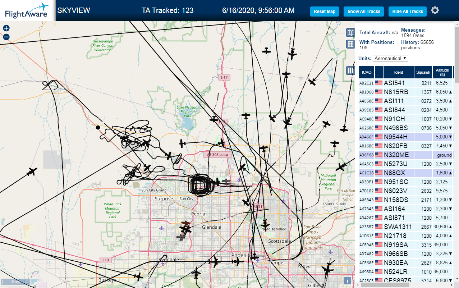The width and height of the screenshot is (459, 288).
Task: Click the FlightAware logo
Action: pos(27,10)
